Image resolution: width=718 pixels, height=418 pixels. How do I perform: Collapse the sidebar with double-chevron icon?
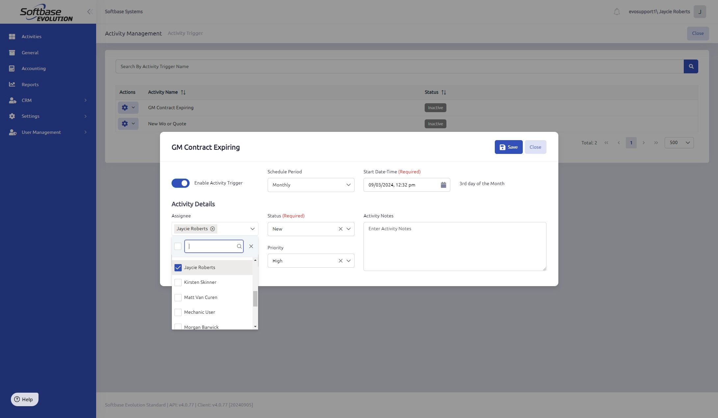click(90, 12)
